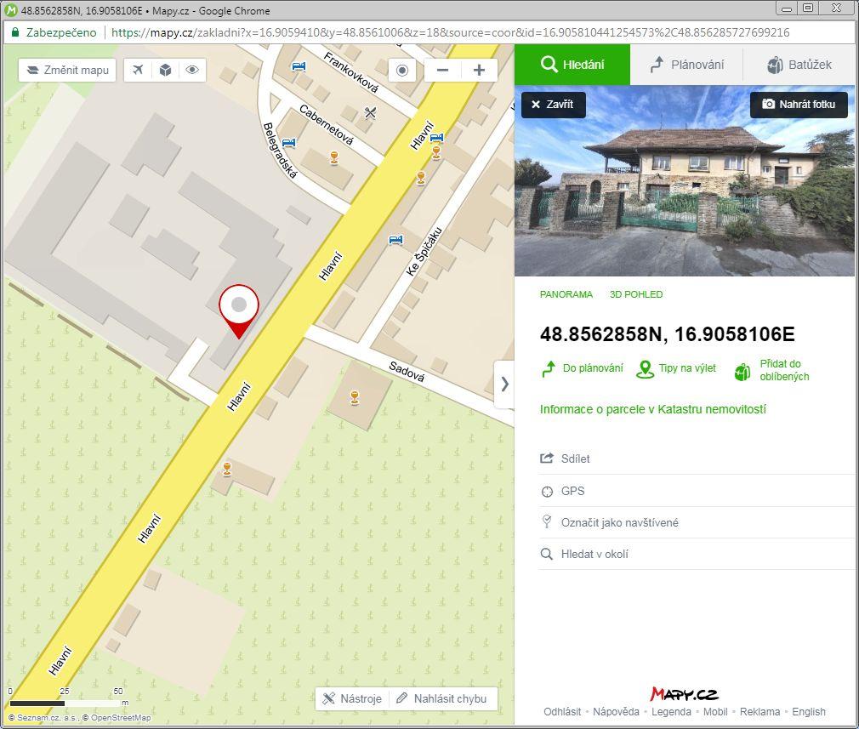Screen dimensions: 859x729
Task: Click the restaurant icon near Cabernetová
Action: 370,113
